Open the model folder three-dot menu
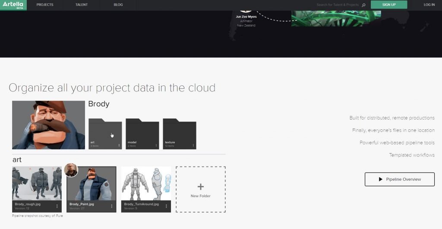Image resolution: width=442 pixels, height=229 pixels. (156, 145)
